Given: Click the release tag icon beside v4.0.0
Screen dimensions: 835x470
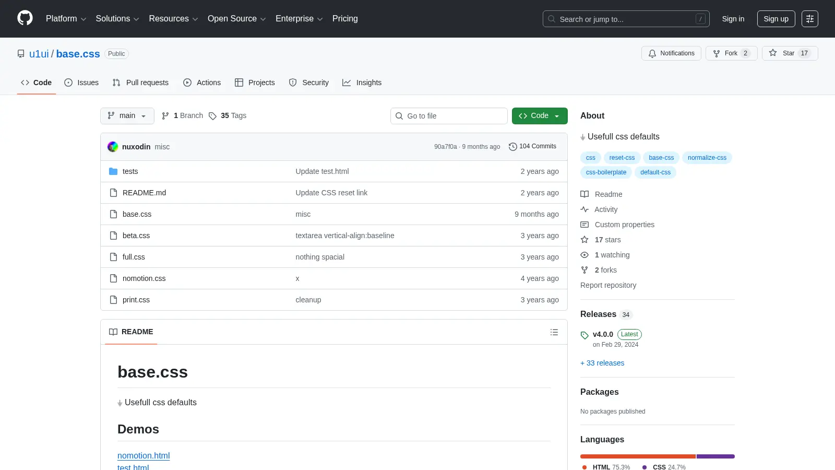Looking at the screenshot, I should 584,335.
